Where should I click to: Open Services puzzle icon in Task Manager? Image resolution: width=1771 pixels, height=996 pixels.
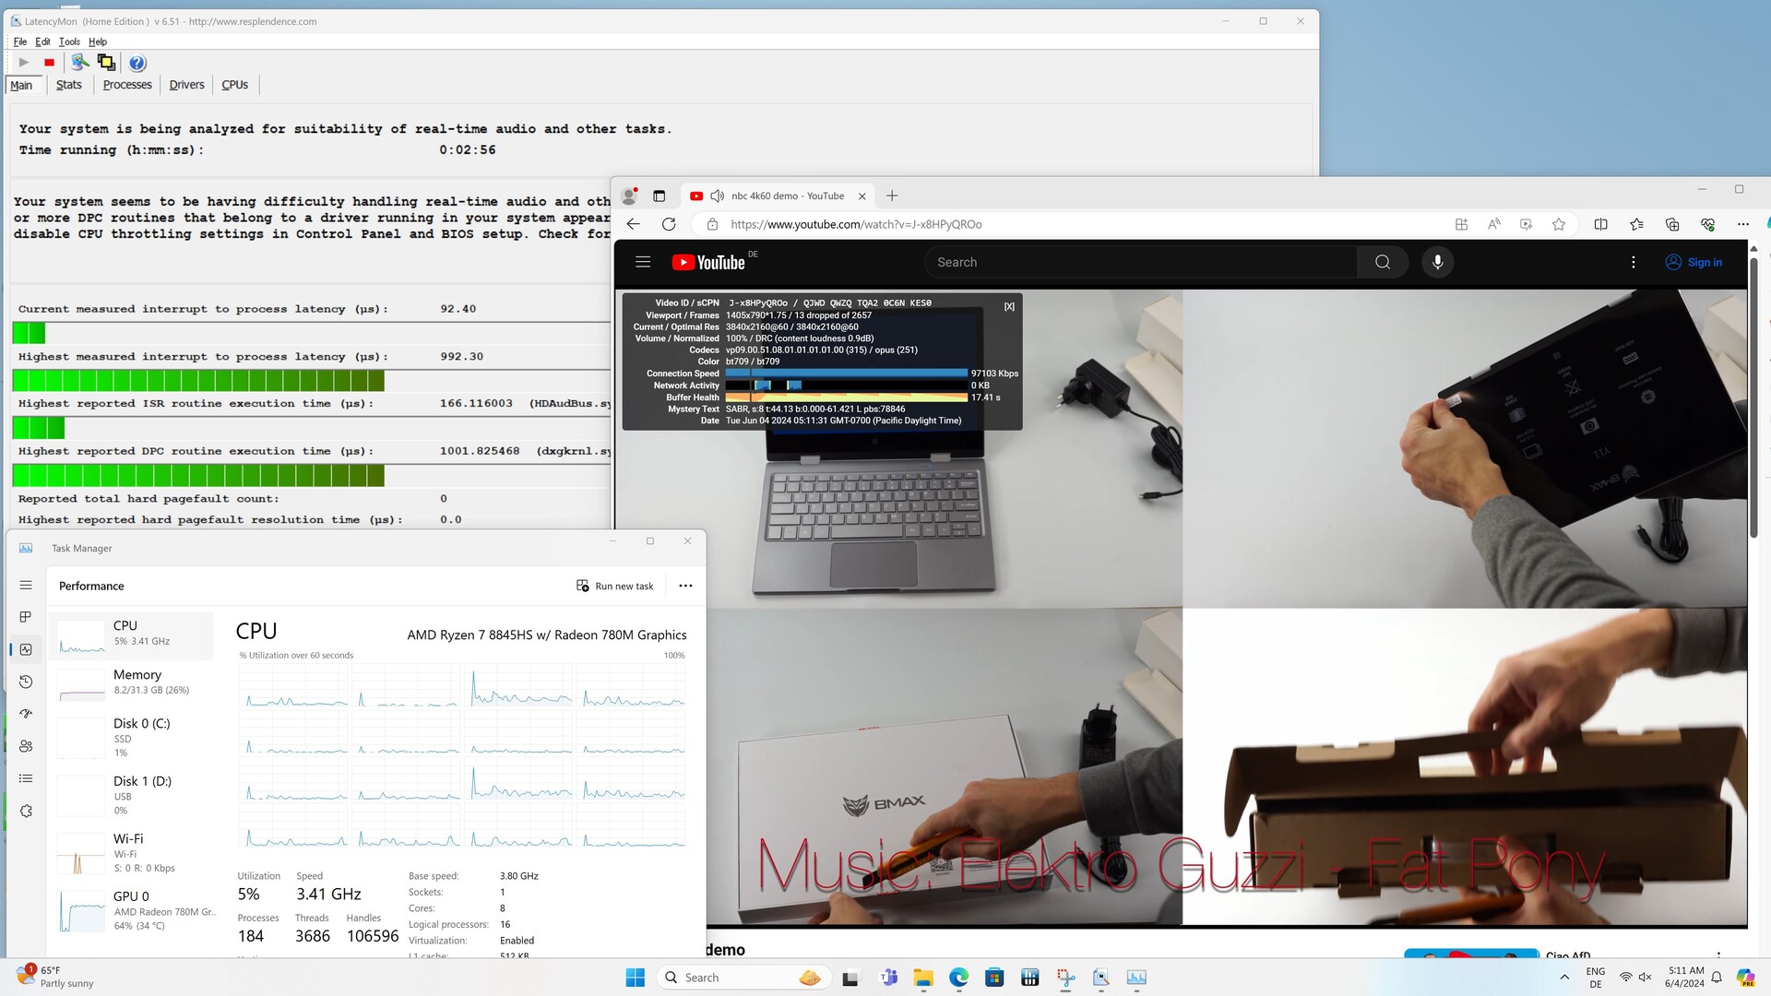[x=26, y=811]
